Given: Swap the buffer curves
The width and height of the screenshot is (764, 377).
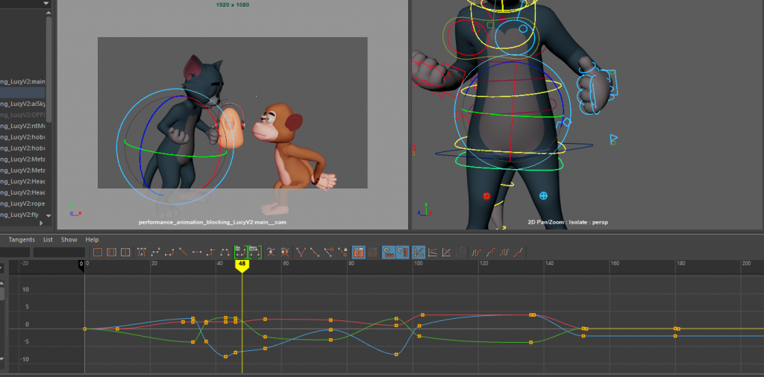Looking at the screenshot, I should (x=284, y=252).
